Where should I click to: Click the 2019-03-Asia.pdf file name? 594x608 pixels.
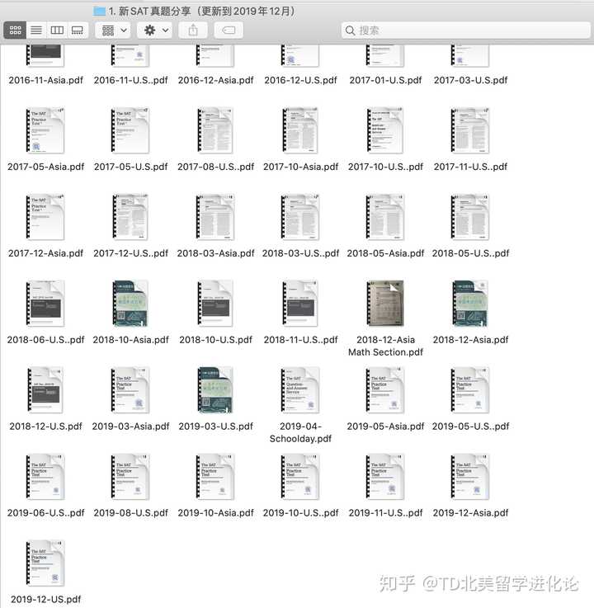pyautogui.click(x=130, y=427)
